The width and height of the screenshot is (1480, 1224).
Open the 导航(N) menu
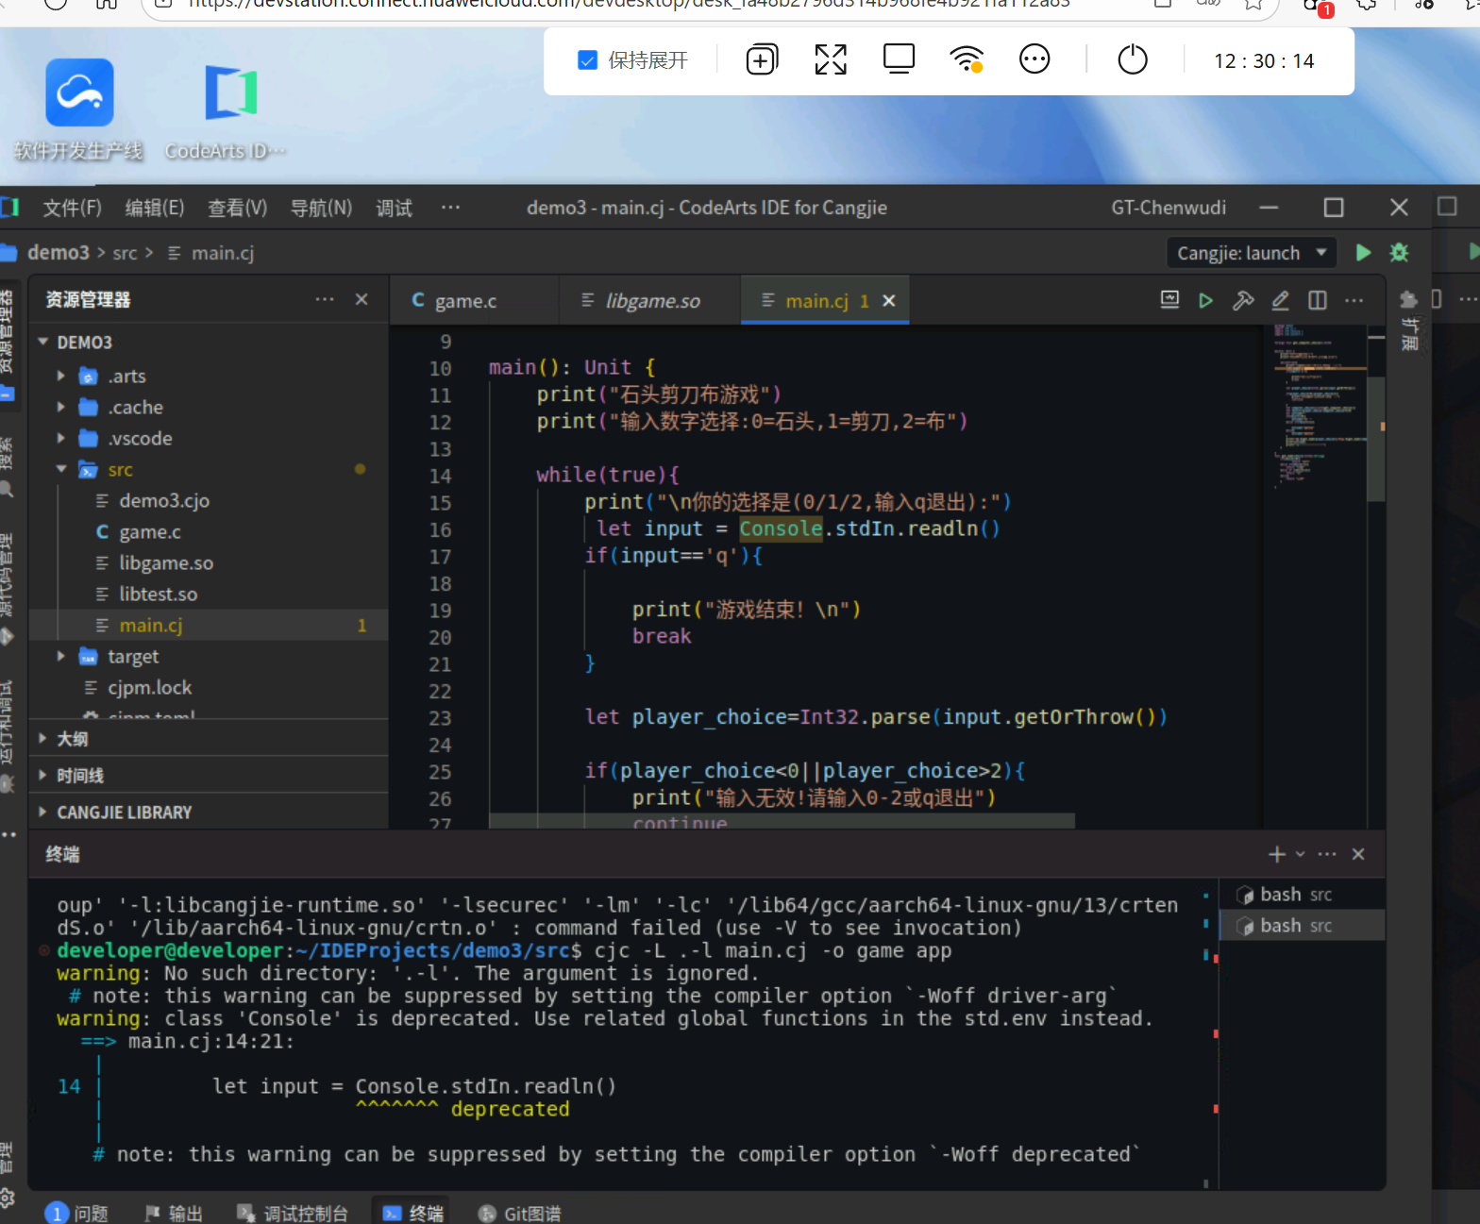coord(321,208)
